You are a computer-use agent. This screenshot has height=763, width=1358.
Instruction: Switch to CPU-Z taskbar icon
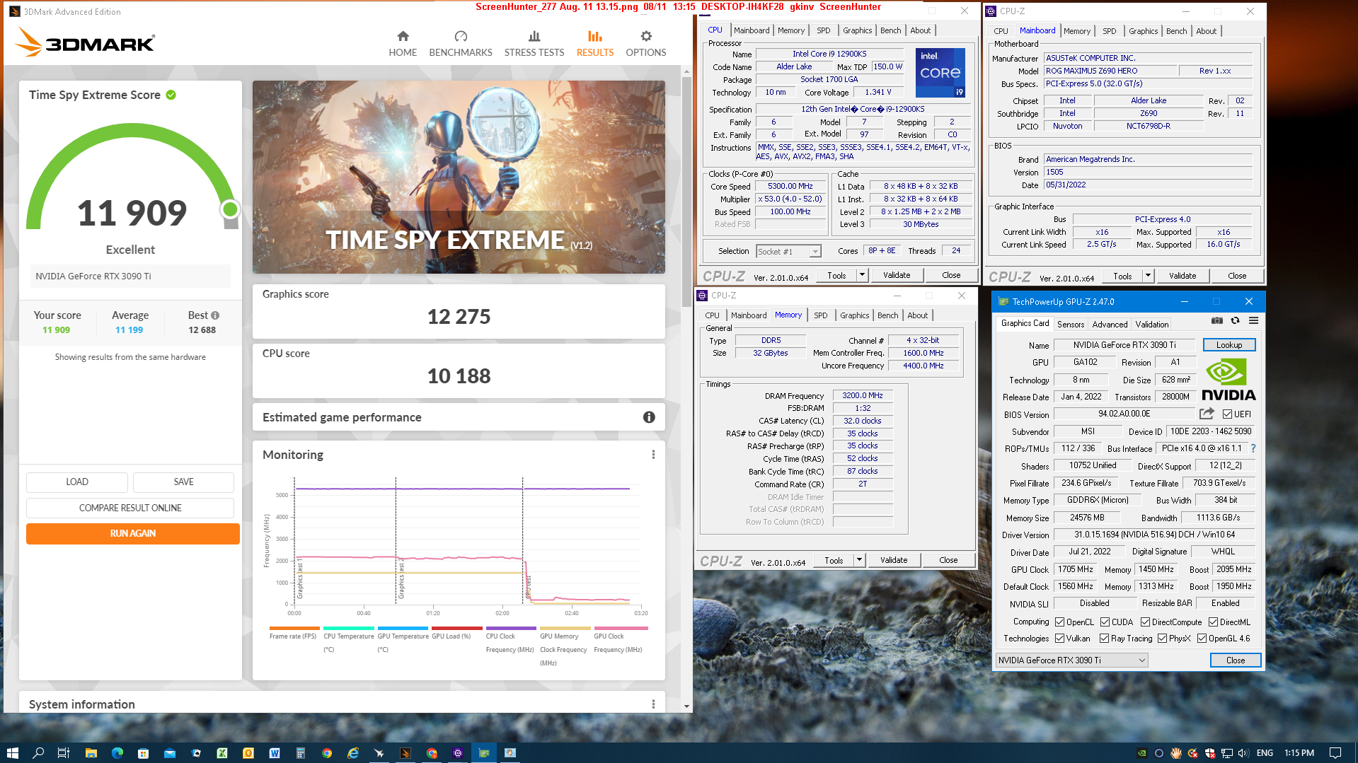click(x=458, y=752)
